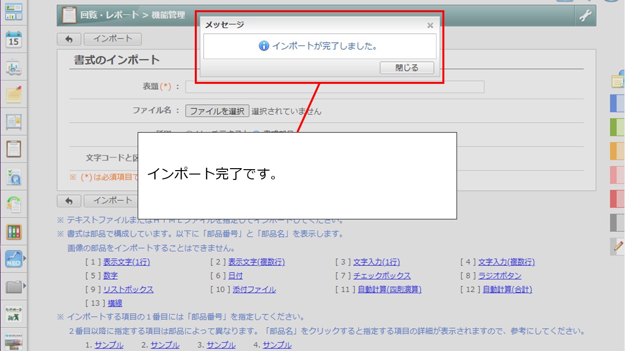Select the pencil icon on right edge
The height and width of the screenshot is (351, 625).
tap(618, 247)
